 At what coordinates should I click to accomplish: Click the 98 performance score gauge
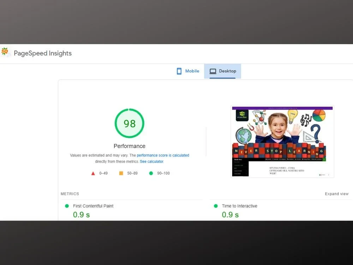pos(130,123)
